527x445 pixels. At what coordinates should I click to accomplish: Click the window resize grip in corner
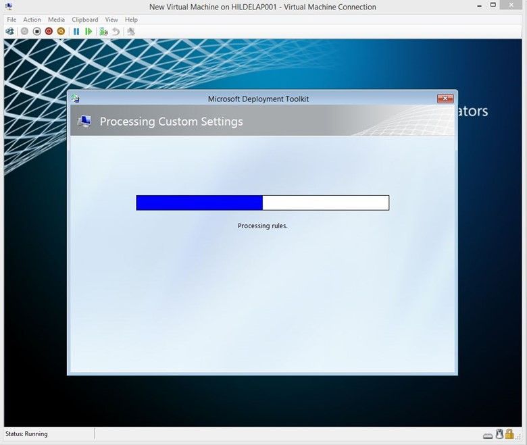pos(518,437)
